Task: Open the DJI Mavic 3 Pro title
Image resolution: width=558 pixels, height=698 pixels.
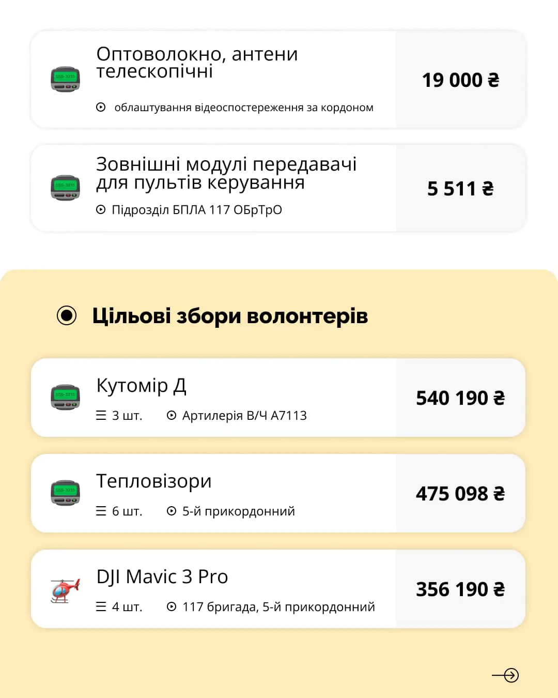Action: [x=162, y=576]
